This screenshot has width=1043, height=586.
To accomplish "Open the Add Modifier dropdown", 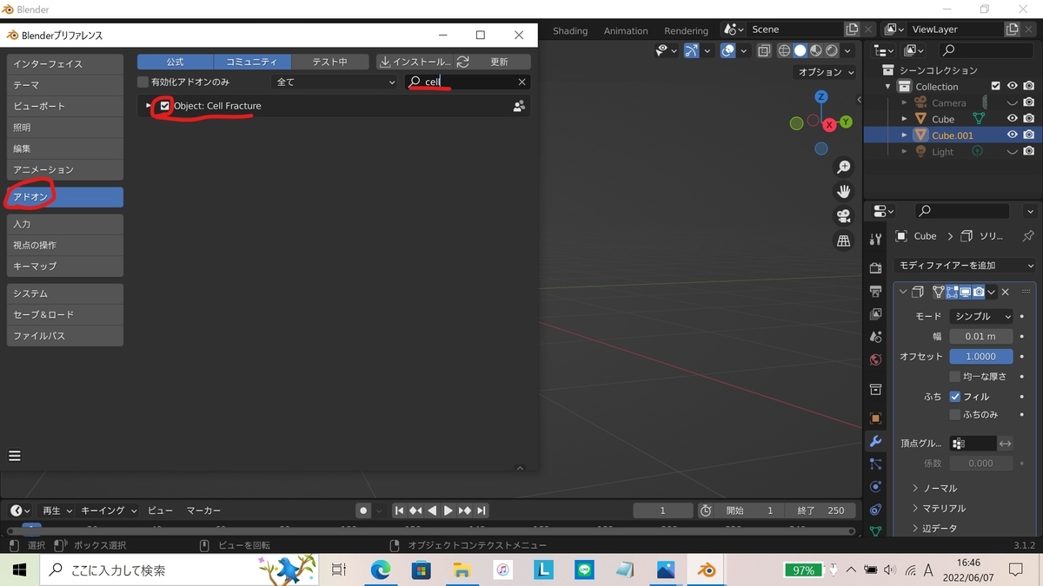I will pyautogui.click(x=966, y=266).
